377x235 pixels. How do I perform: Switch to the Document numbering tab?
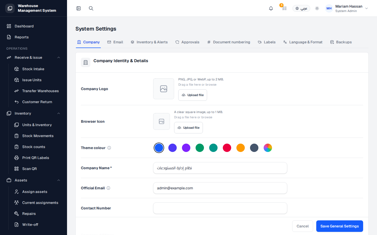229,42
